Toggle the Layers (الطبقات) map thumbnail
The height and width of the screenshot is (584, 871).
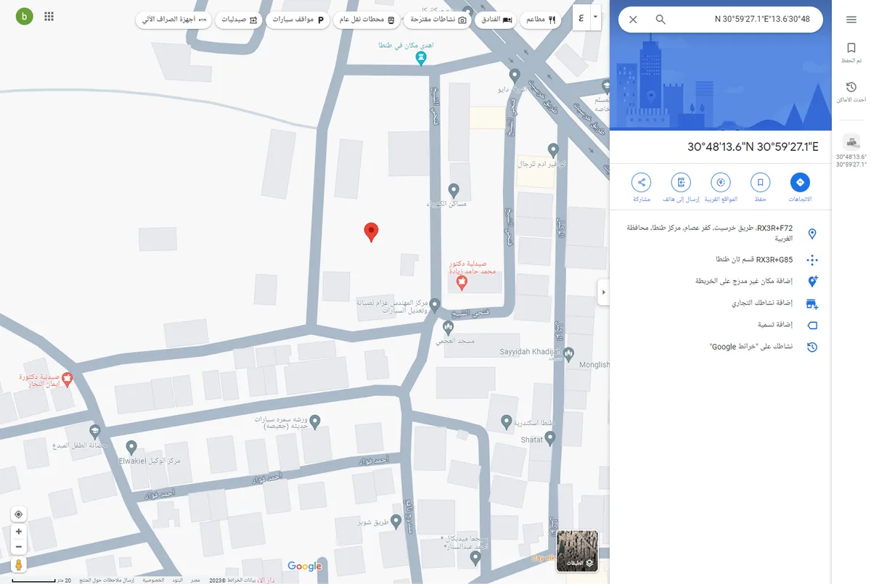click(577, 552)
